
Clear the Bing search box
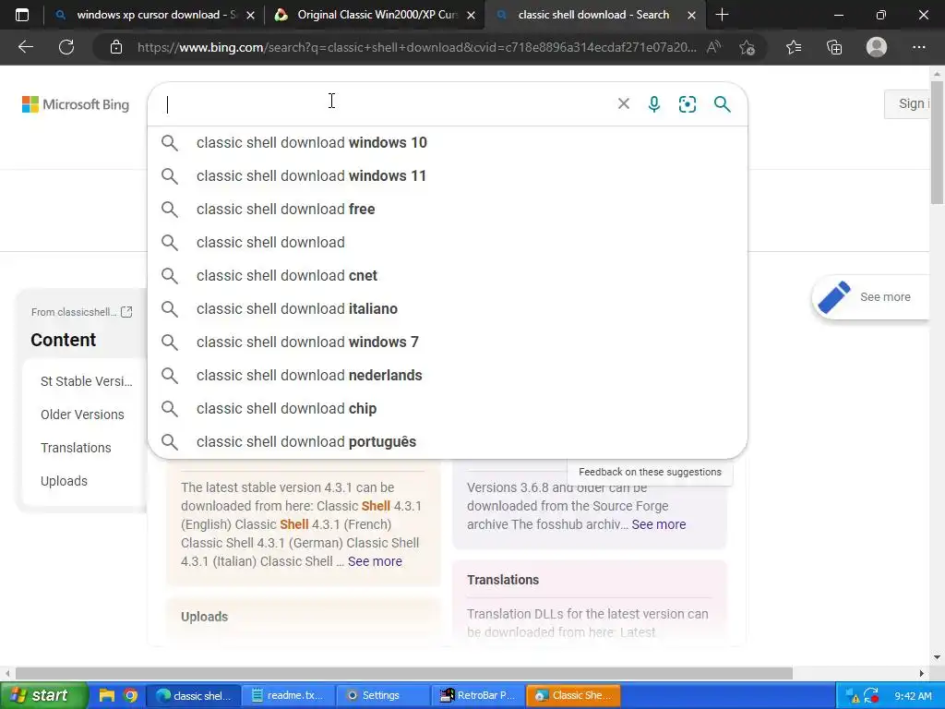pyautogui.click(x=623, y=103)
